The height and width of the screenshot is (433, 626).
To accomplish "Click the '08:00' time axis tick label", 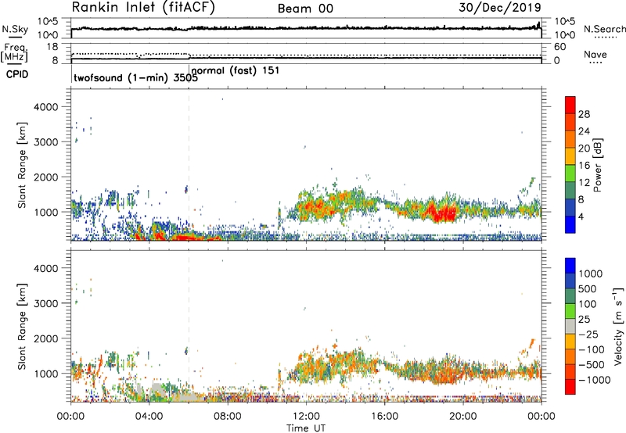I will 227,417.
